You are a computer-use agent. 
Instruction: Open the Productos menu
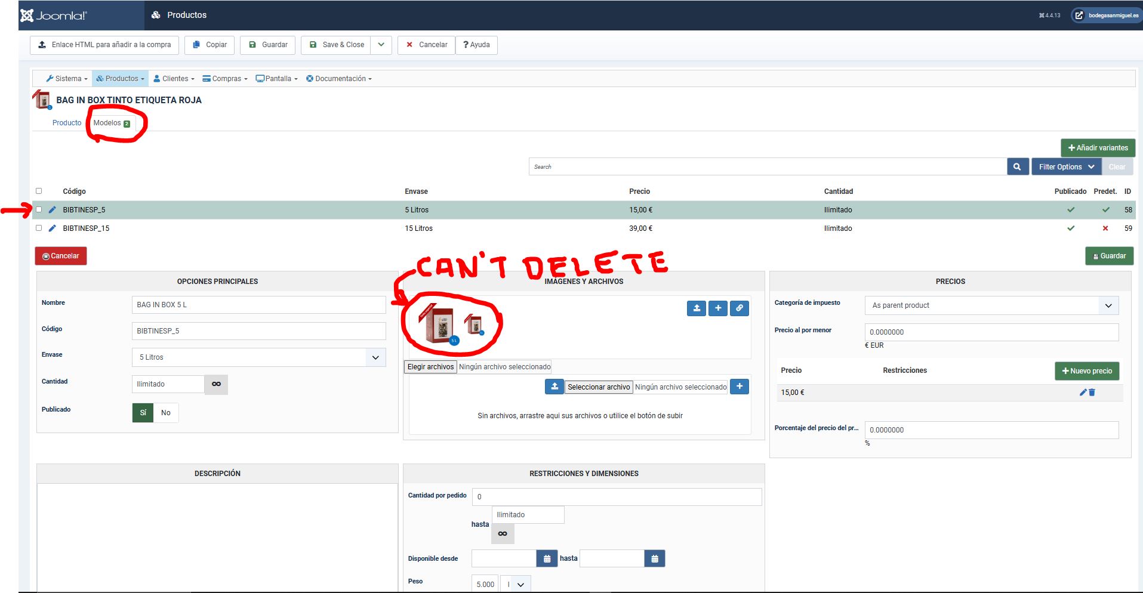(x=120, y=79)
